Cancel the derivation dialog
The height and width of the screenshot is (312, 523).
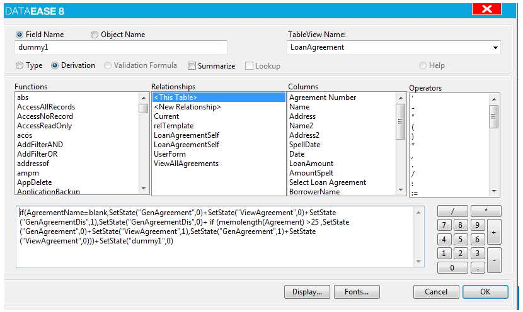pyautogui.click(x=436, y=292)
